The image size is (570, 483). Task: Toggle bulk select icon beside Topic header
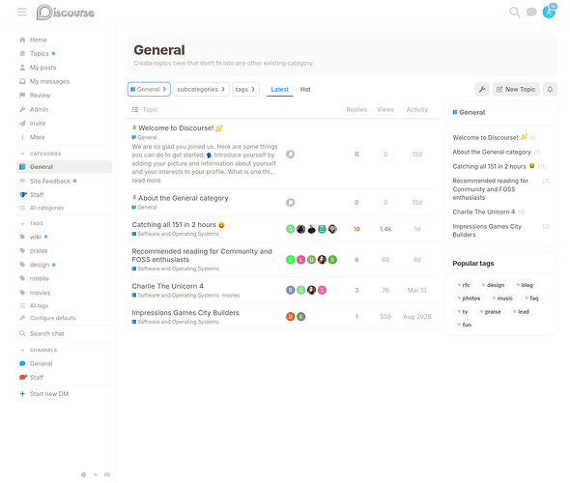click(135, 110)
